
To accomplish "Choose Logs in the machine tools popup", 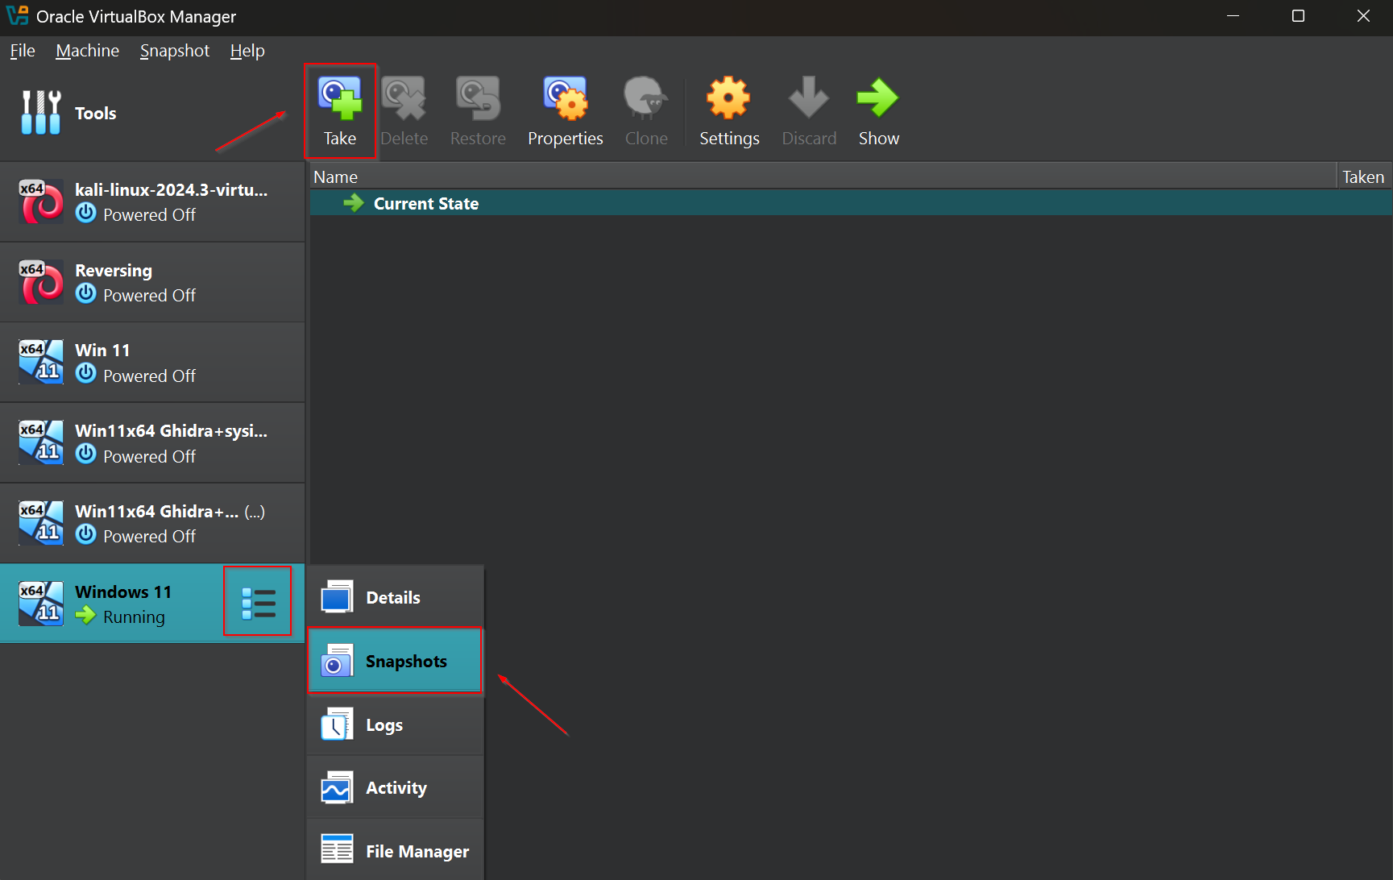I will tap(395, 724).
